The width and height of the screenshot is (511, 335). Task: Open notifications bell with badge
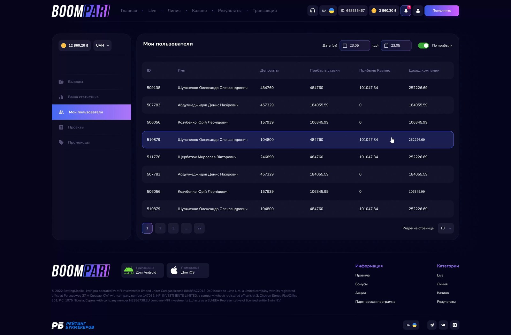tap(406, 11)
